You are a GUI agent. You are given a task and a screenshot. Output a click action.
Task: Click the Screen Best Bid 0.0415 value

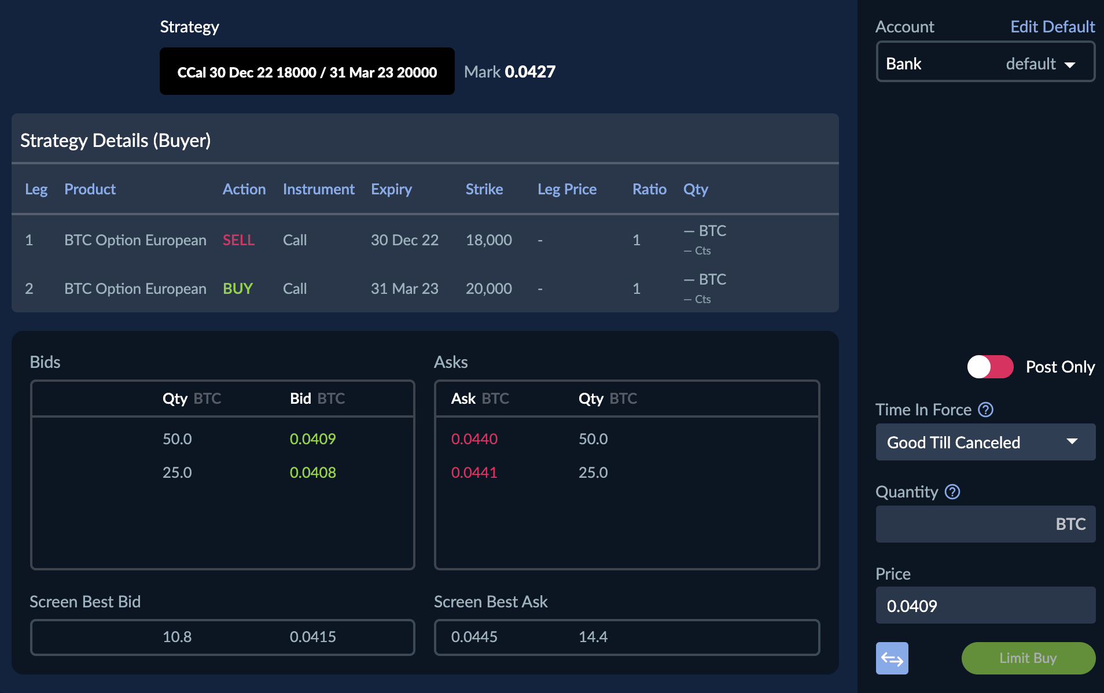click(312, 637)
